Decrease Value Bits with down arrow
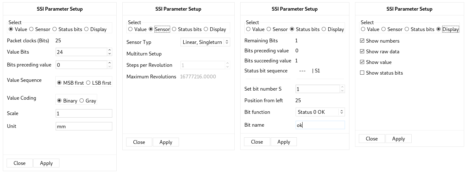This screenshot has height=174, width=467. (109, 54)
